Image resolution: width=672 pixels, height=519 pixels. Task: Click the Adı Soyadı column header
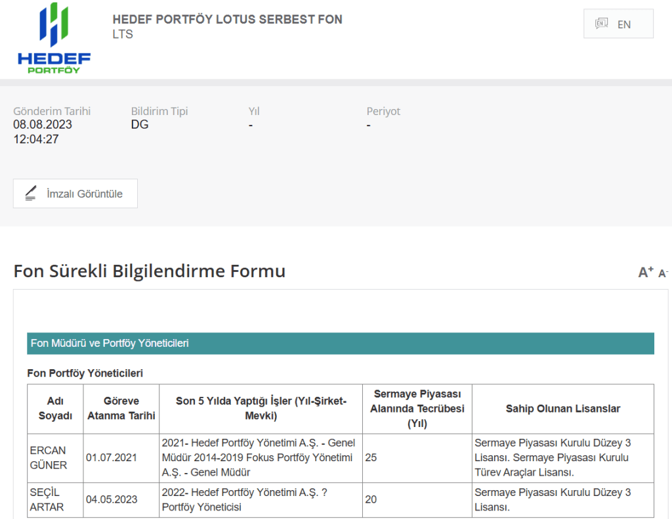(55, 409)
